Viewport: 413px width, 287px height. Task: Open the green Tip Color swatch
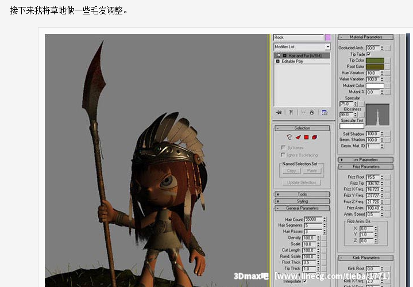[375, 60]
